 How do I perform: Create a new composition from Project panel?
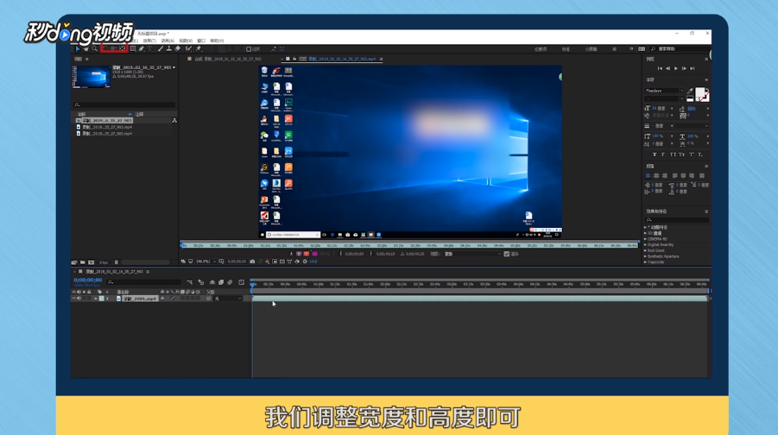[91, 262]
